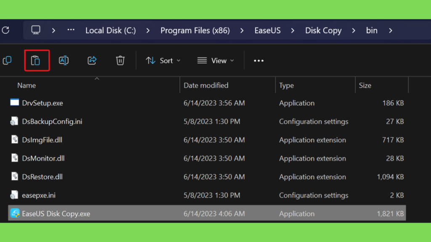Click Application extension type for DsMonitor.dll
The height and width of the screenshot is (242, 431).
pos(313,158)
